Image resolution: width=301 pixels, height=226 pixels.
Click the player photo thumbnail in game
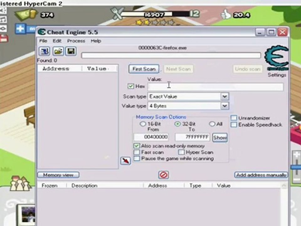click(29, 214)
